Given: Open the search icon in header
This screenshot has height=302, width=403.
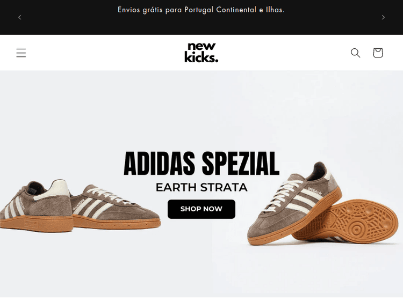Looking at the screenshot, I should pyautogui.click(x=355, y=53).
